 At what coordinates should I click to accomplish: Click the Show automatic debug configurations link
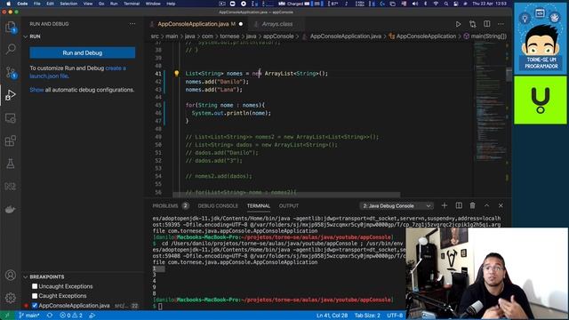36,90
